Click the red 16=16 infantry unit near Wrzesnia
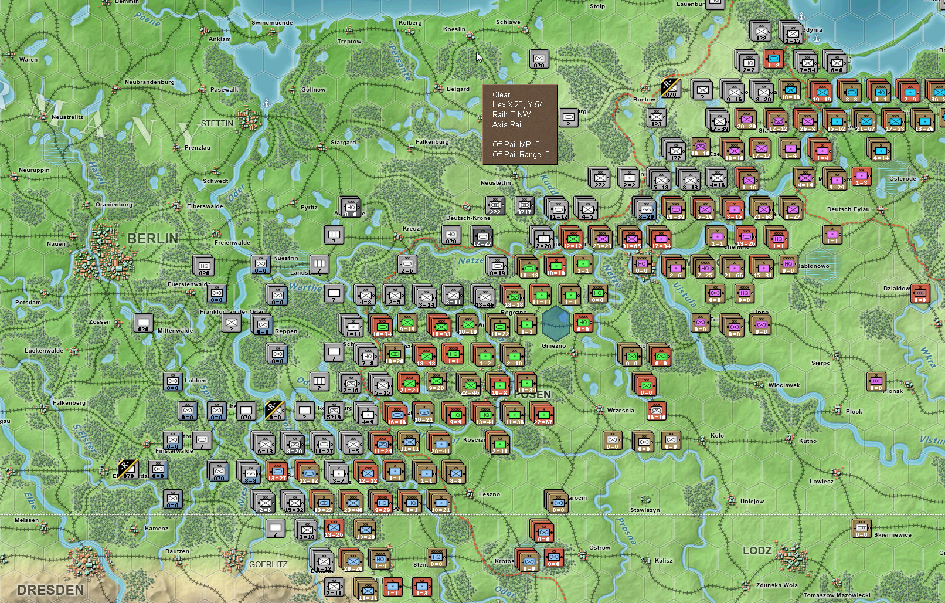 [x=656, y=411]
